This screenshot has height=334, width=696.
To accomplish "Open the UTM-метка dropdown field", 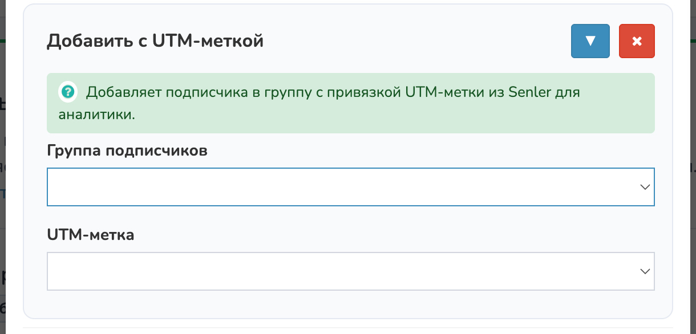I will pos(342,271).
